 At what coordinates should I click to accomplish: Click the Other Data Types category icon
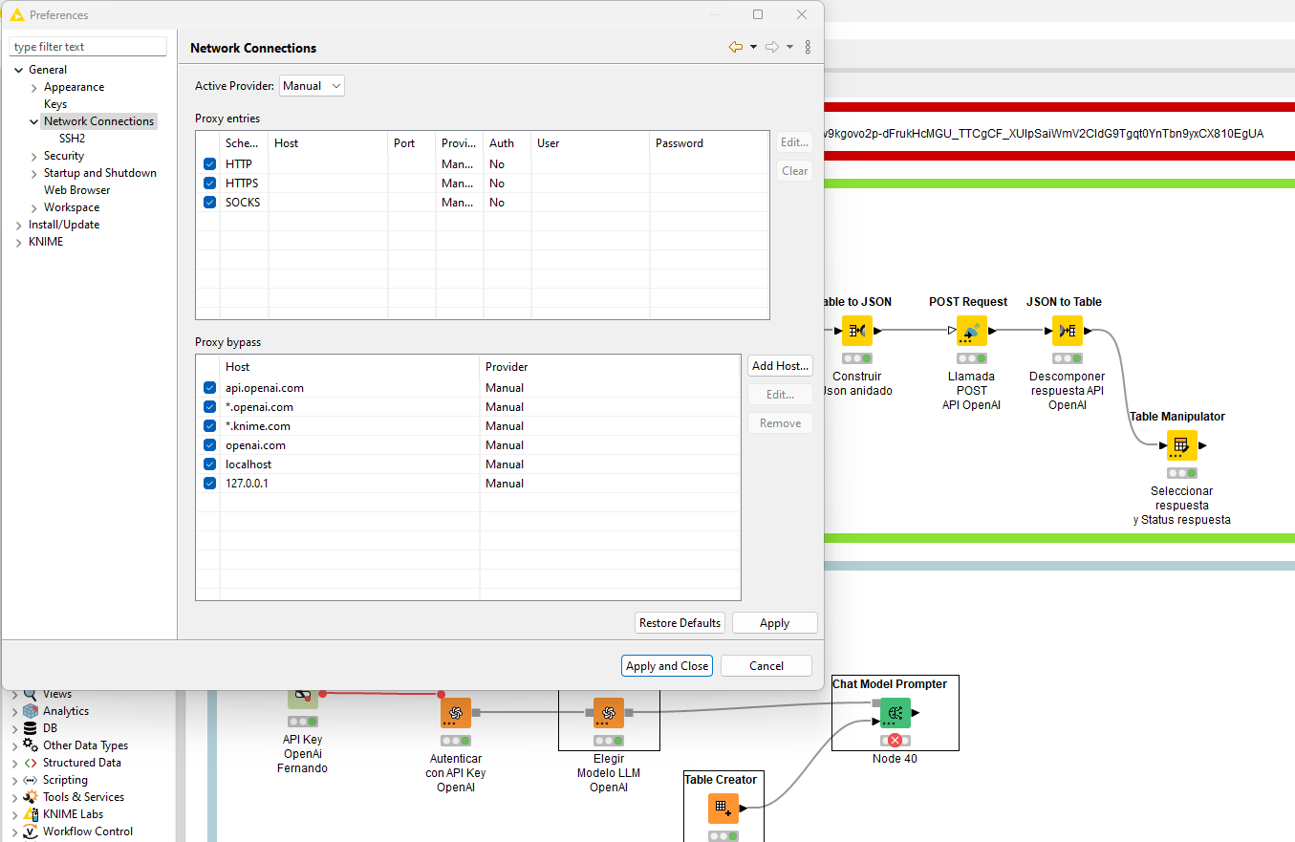click(x=31, y=745)
